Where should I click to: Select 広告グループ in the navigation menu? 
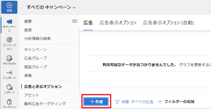point(35,58)
